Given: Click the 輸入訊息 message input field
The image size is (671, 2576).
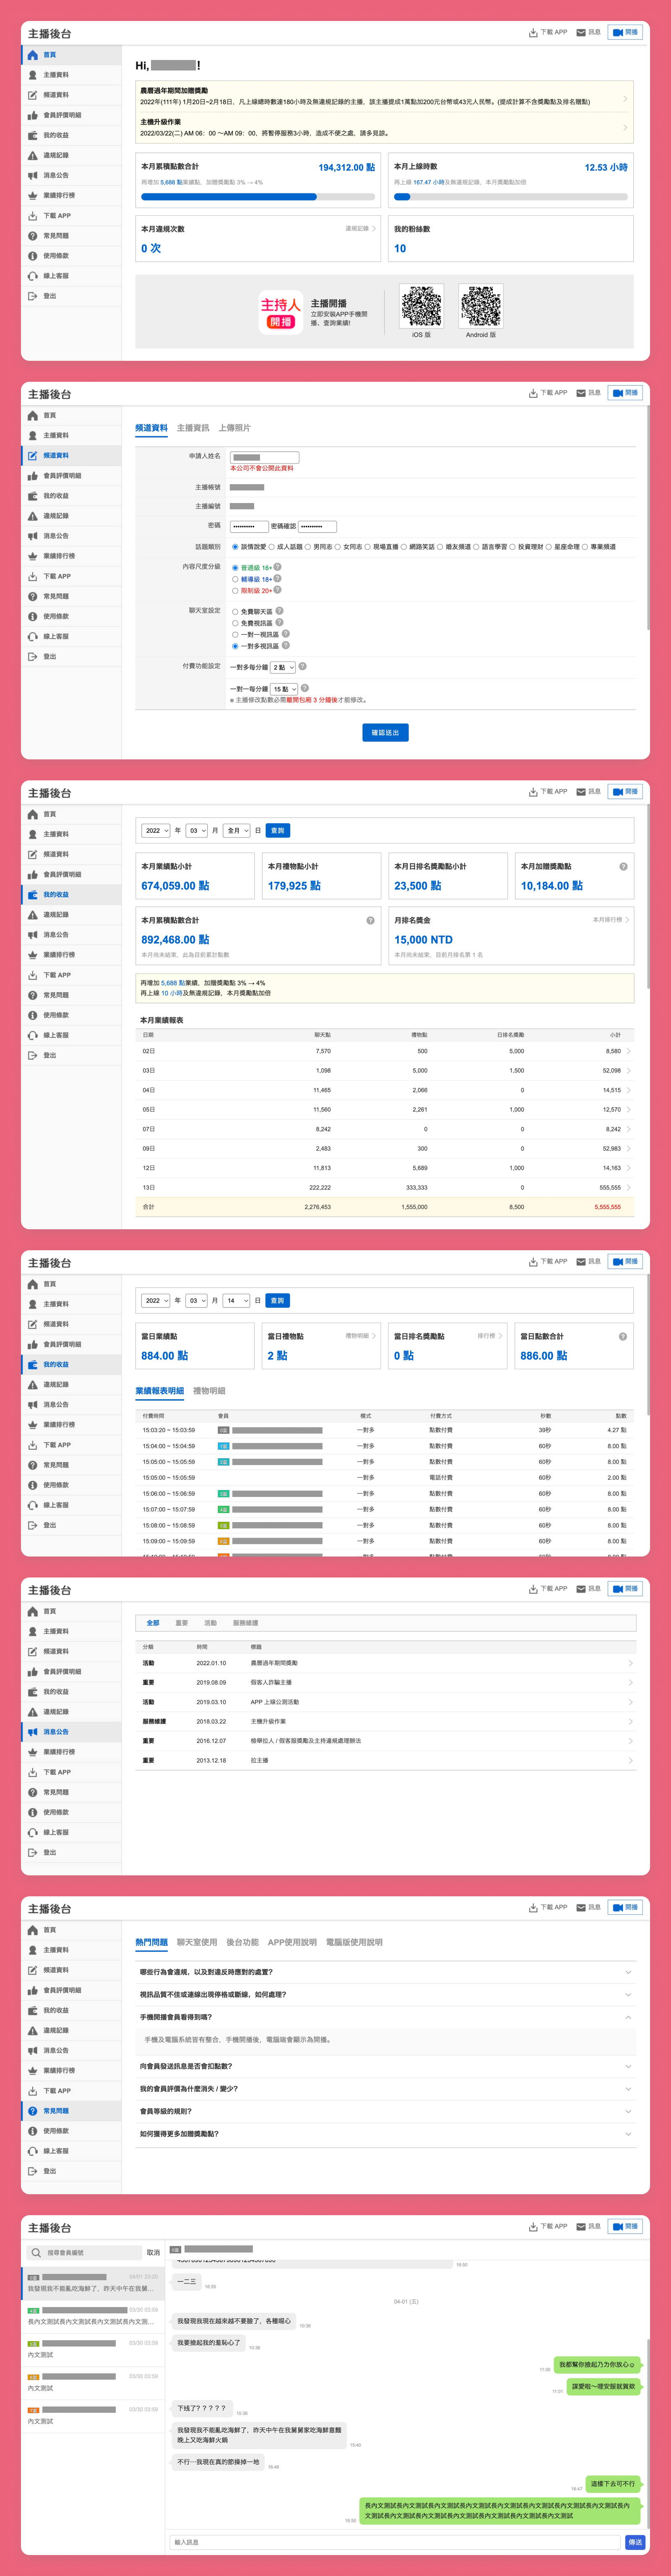Looking at the screenshot, I should pyautogui.click(x=395, y=2541).
